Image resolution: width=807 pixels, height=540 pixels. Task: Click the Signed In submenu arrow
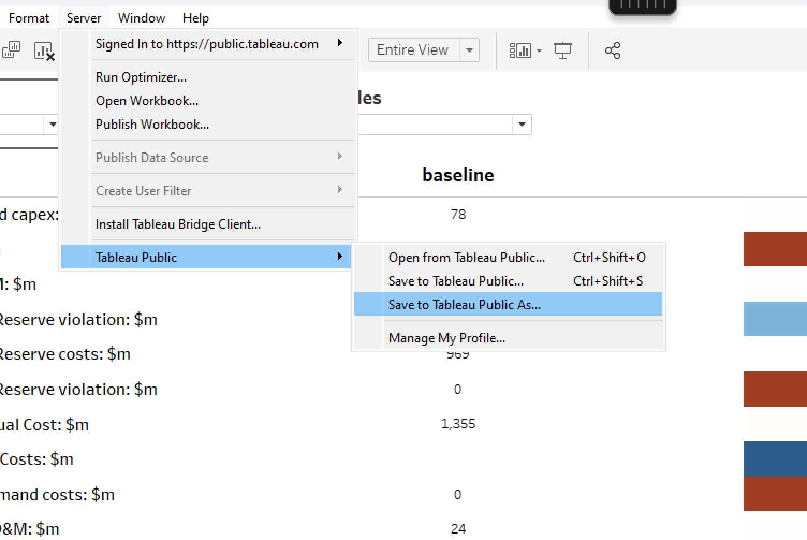point(340,42)
